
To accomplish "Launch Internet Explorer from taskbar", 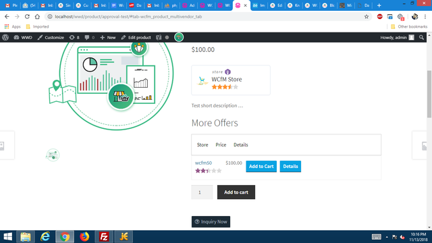I will click(x=45, y=237).
